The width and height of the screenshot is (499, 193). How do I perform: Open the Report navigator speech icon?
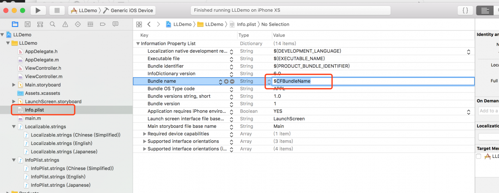tap(115, 24)
